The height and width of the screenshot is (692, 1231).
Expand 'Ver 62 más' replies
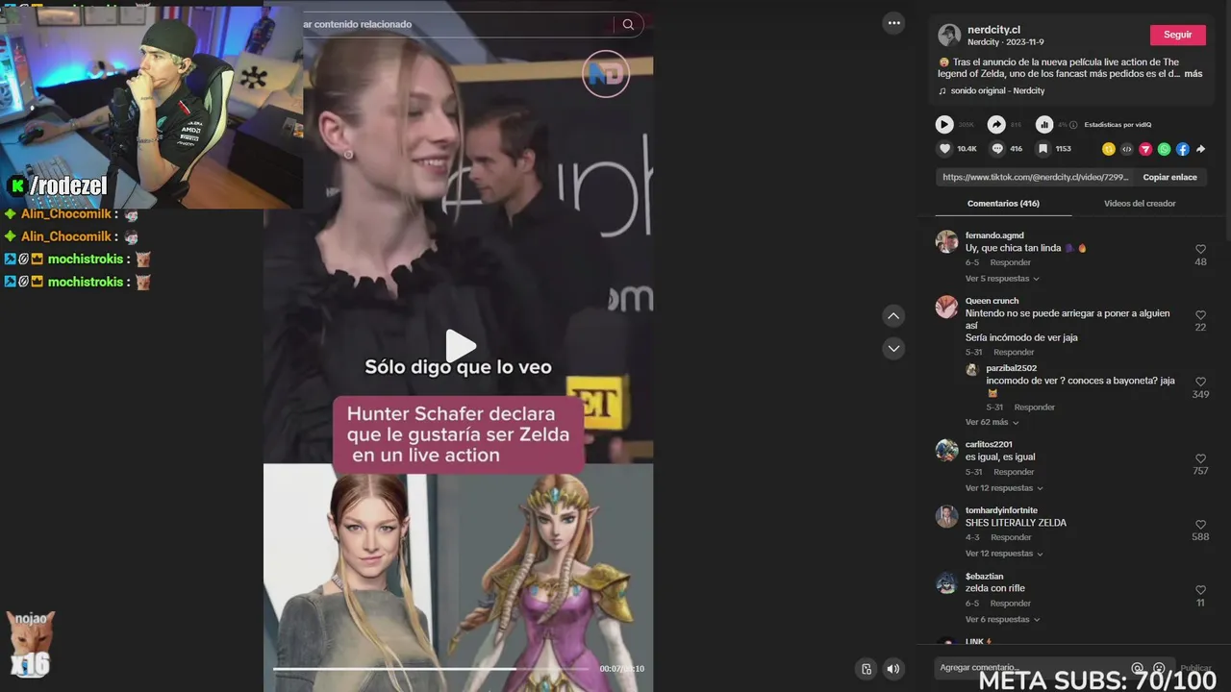click(x=992, y=422)
